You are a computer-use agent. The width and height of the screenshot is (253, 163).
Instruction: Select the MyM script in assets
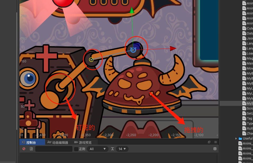coord(247,98)
